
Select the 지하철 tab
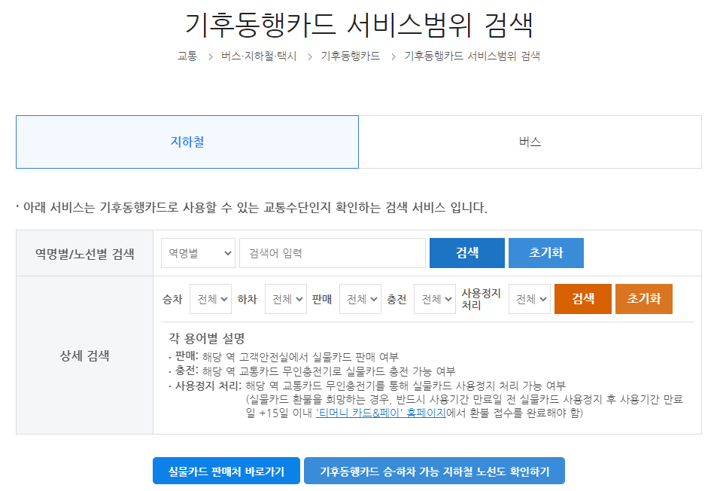coord(186,142)
